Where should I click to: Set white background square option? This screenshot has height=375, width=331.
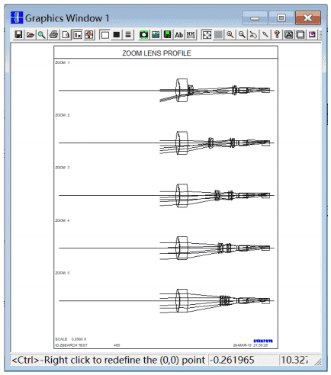(x=105, y=35)
